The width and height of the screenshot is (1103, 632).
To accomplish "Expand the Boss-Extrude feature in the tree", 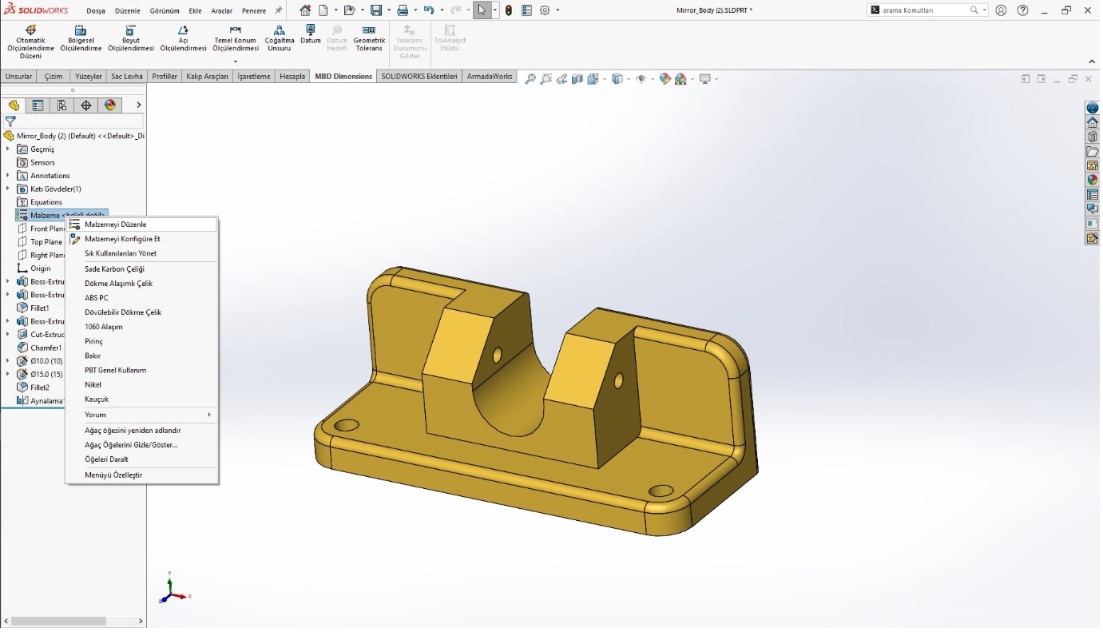I will pyautogui.click(x=8, y=281).
